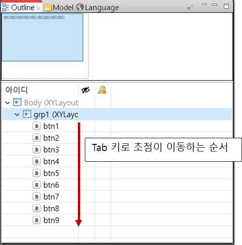This screenshot has height=245, width=242.
Task: Switch to the Model tab
Action: [59, 8]
